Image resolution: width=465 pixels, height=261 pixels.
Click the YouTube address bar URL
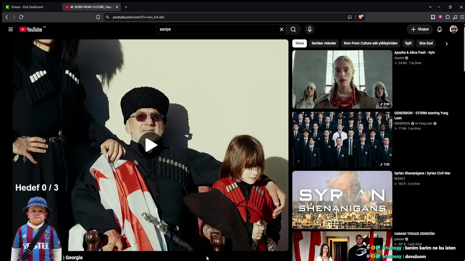pyautogui.click(x=138, y=17)
